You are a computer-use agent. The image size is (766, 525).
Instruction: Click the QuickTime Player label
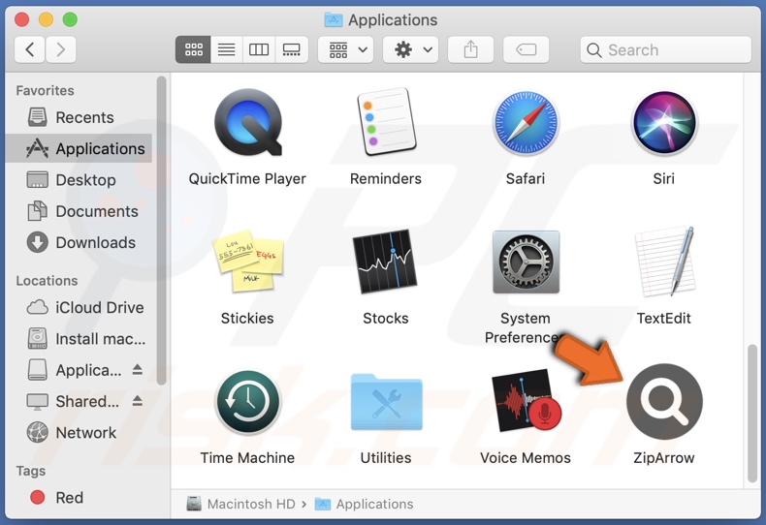247,178
